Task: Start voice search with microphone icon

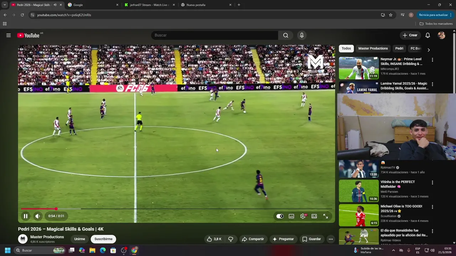Action: click(302, 35)
